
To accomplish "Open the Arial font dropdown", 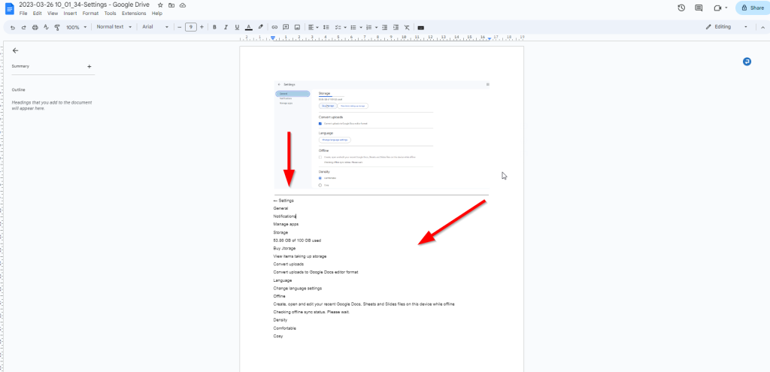I will point(156,27).
